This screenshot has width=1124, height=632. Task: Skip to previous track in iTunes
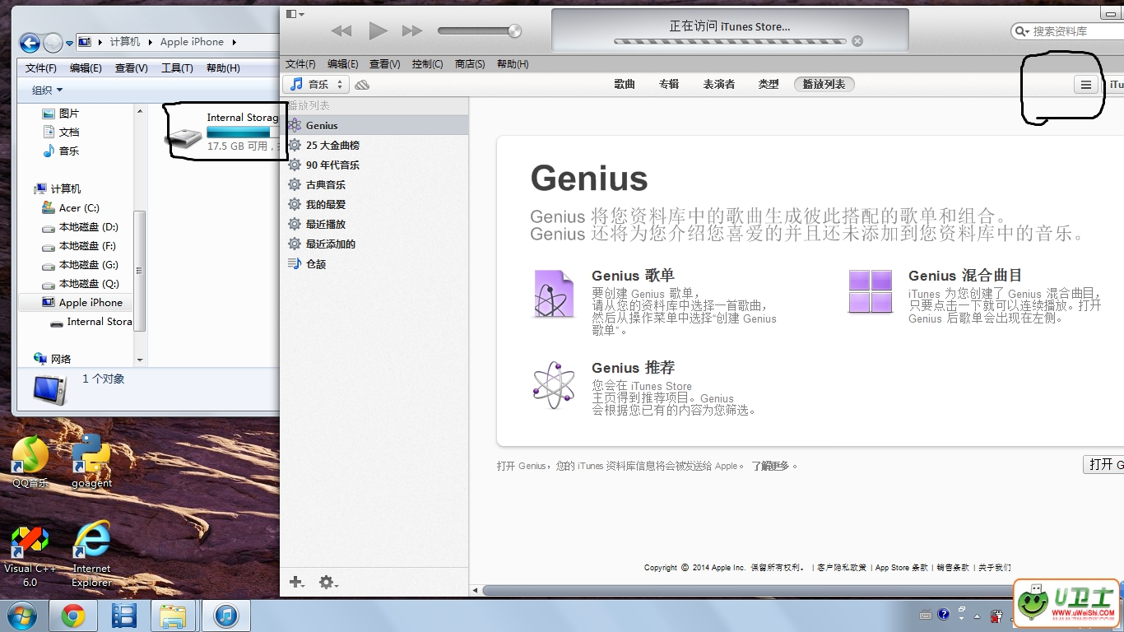pyautogui.click(x=341, y=31)
